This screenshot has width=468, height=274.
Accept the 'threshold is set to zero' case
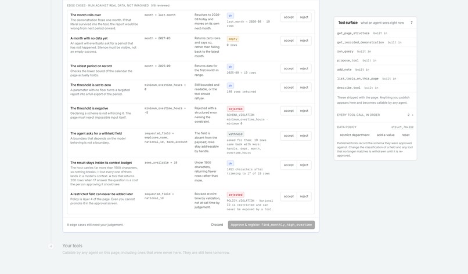289,87
